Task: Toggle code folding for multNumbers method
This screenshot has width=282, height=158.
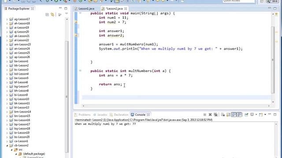Action: [x=80, y=71]
